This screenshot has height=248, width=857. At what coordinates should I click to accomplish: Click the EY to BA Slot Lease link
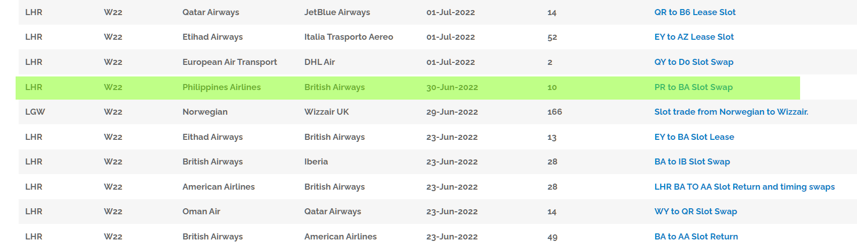tap(694, 137)
